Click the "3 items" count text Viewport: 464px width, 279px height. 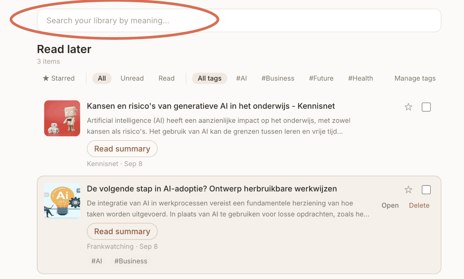(x=48, y=61)
